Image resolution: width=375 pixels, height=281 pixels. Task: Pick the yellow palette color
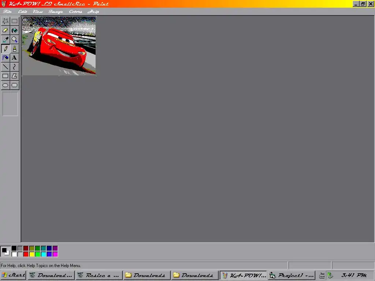(x=32, y=254)
